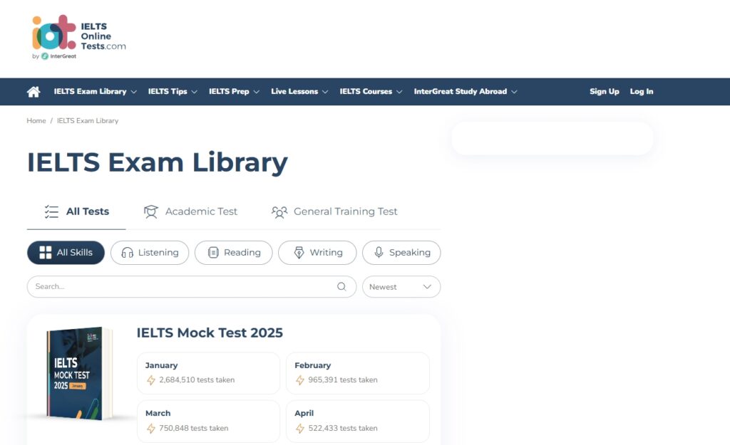This screenshot has height=445, width=730.
Task: Click the All Skills grid icon
Action: [x=46, y=253]
